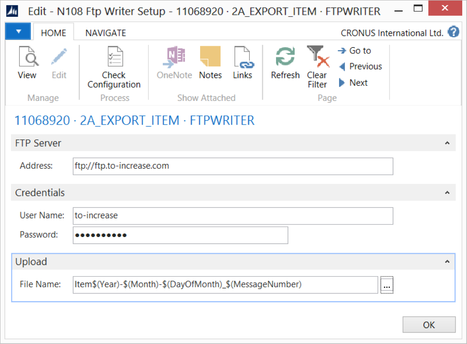The image size is (467, 344).
Task: Click the Address input field
Action: [x=233, y=166]
